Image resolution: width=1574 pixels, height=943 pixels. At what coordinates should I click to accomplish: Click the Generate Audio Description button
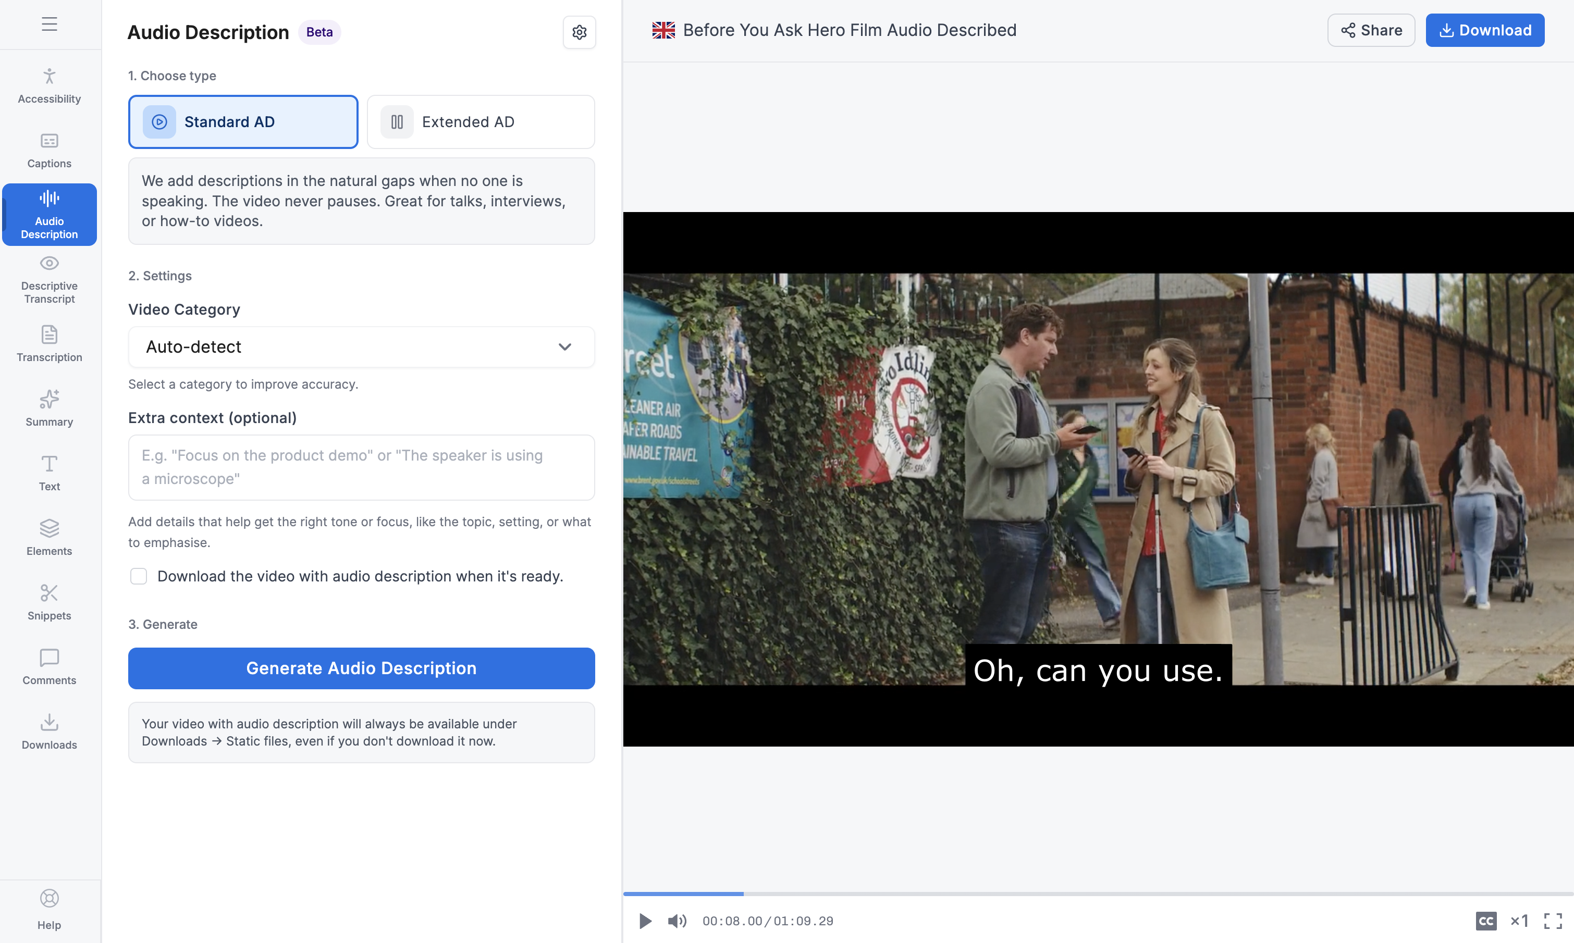click(x=361, y=668)
